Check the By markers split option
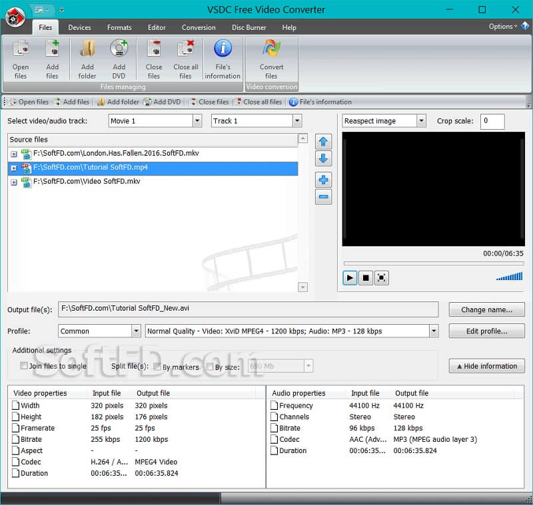This screenshot has width=533, height=505. [x=157, y=367]
